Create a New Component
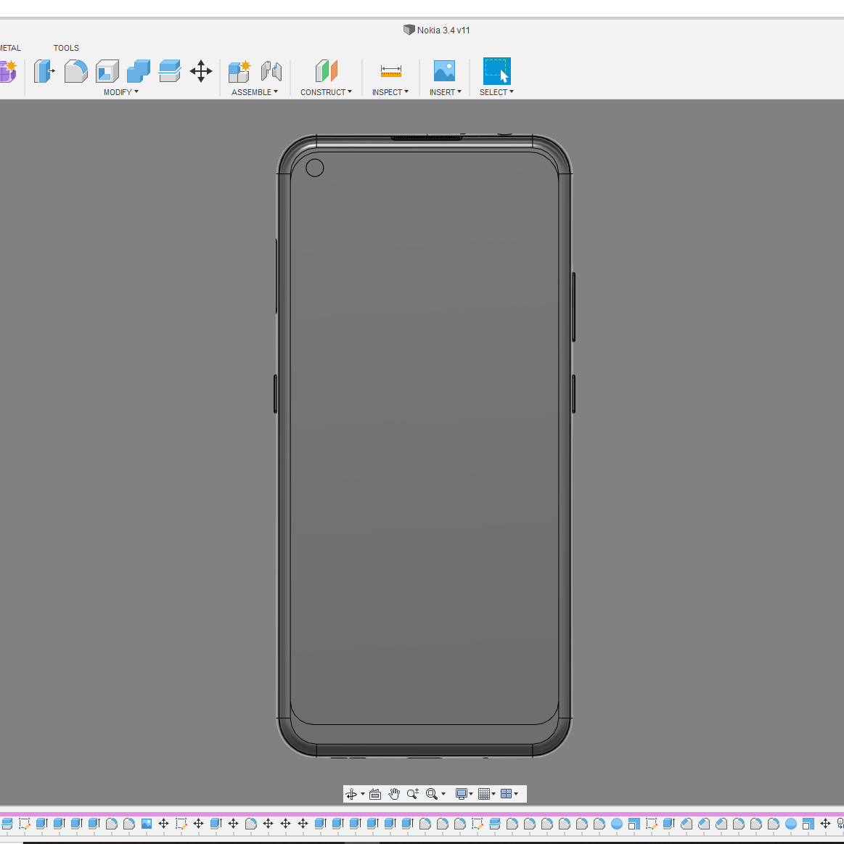 [x=239, y=71]
